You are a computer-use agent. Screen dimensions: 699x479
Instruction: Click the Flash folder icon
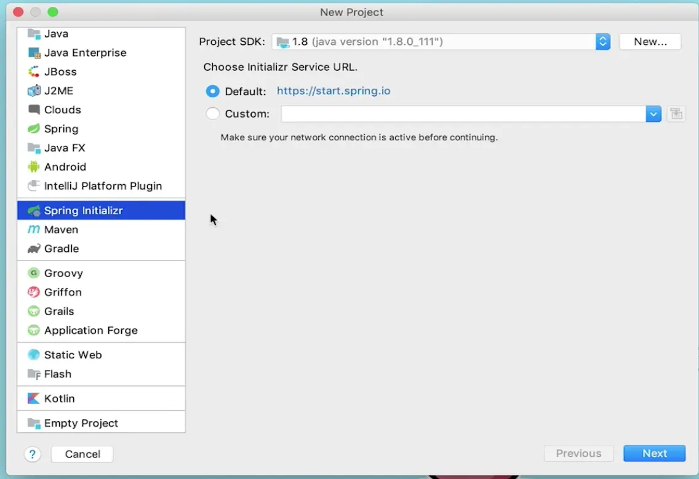34,374
